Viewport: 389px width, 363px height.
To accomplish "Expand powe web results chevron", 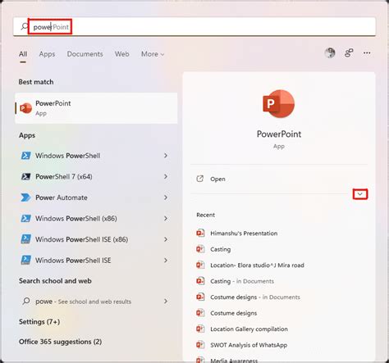I will 166,301.
